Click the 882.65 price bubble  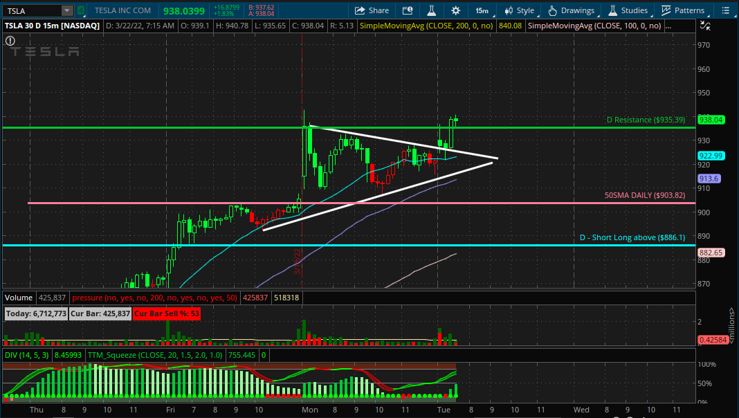coord(711,253)
